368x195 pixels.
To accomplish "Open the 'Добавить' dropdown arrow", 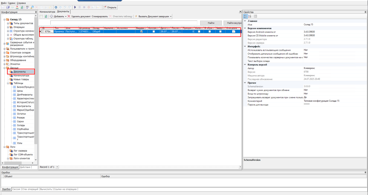I will pos(65,17).
